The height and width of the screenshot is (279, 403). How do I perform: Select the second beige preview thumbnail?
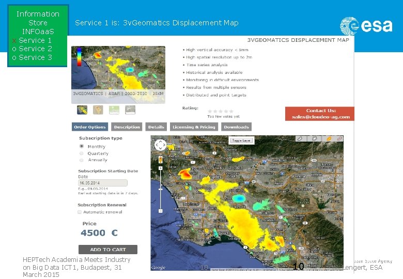[x=98, y=110]
